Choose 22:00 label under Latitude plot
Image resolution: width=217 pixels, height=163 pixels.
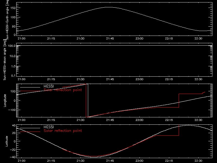point(139,161)
